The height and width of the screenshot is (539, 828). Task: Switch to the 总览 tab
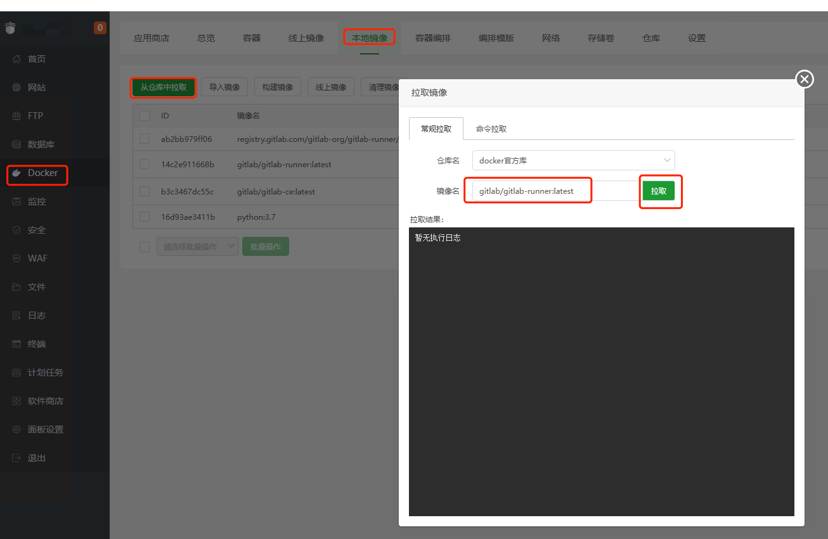tap(206, 38)
